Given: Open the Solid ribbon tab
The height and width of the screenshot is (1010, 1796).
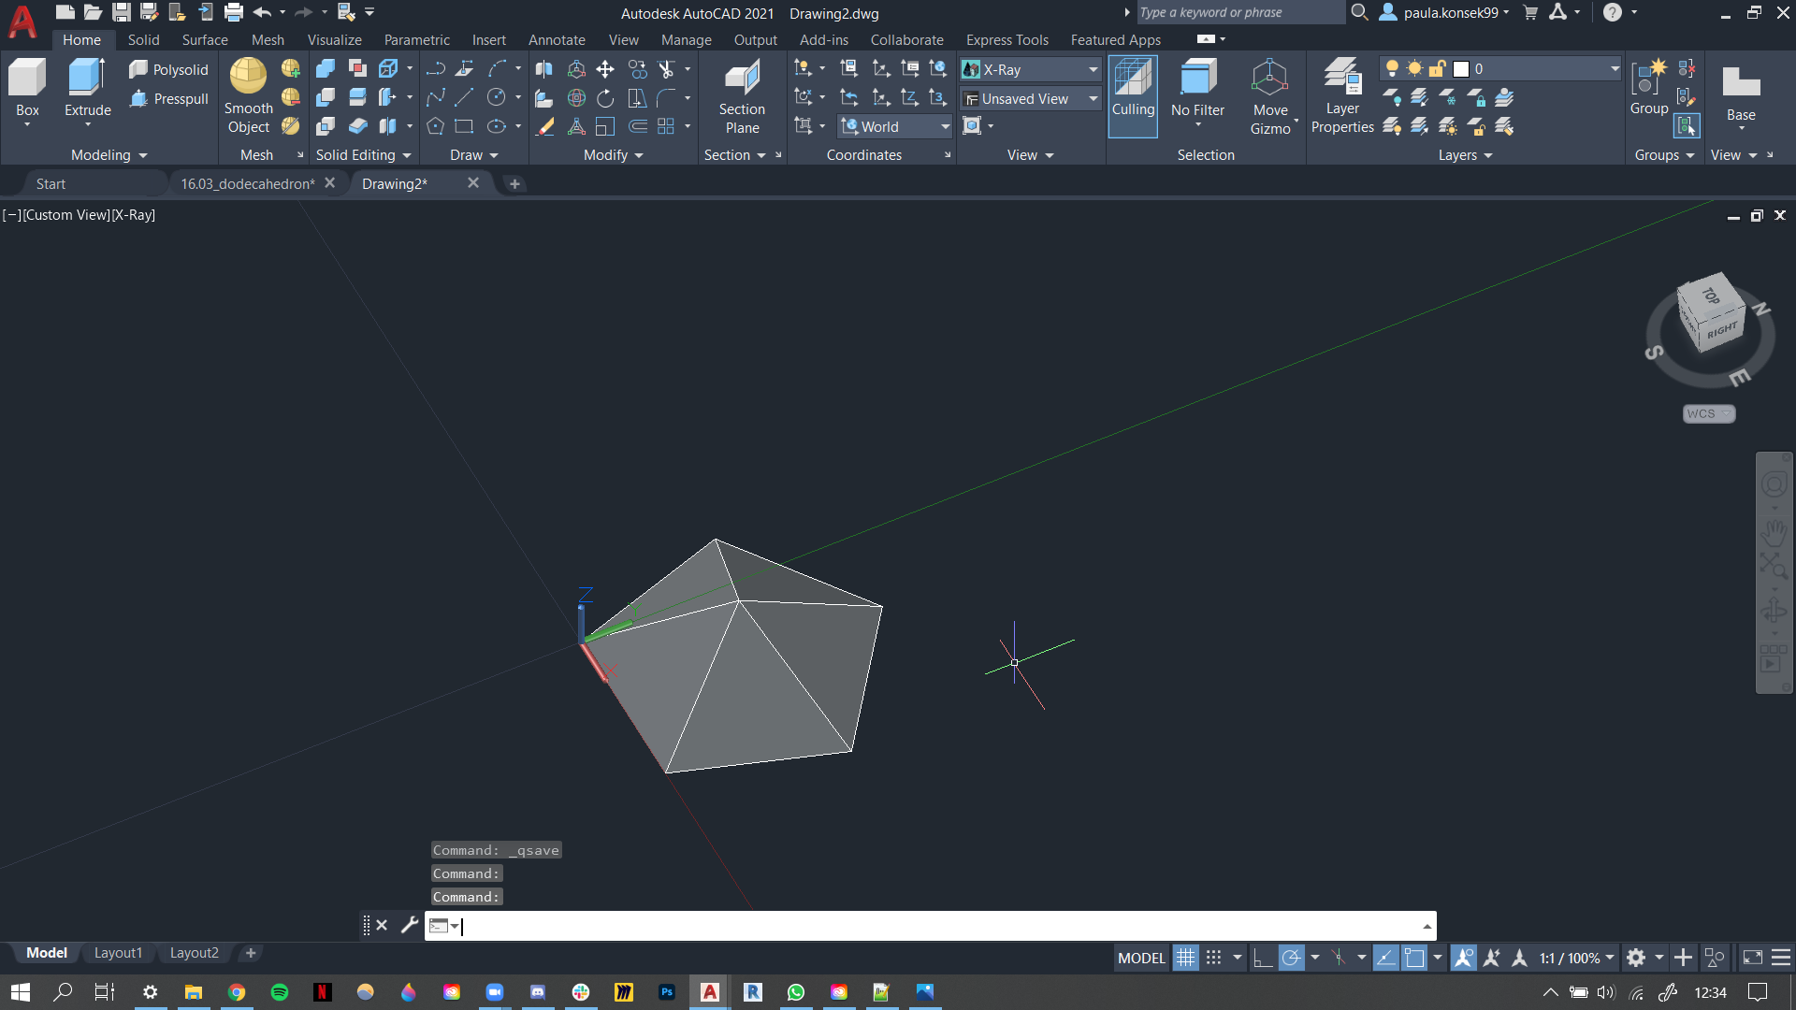Looking at the screenshot, I should coord(143,39).
